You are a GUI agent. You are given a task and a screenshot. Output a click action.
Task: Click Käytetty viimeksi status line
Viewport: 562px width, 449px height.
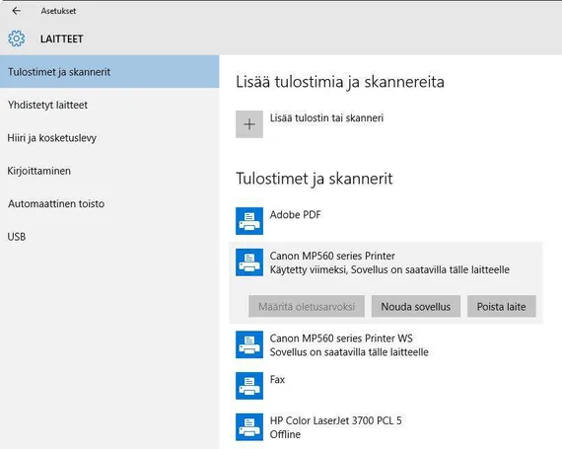coord(389,269)
